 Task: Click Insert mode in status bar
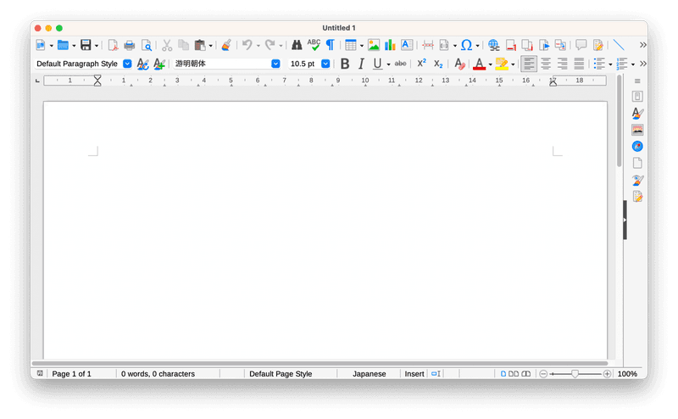pyautogui.click(x=414, y=373)
